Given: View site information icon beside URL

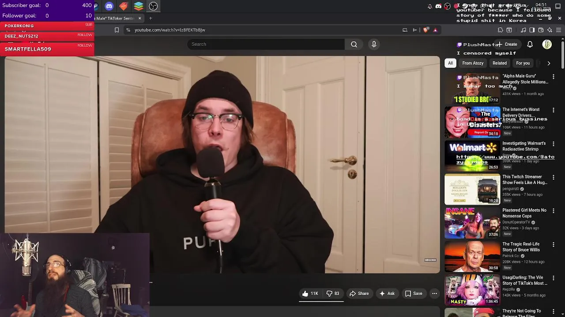Looking at the screenshot, I should 128,30.
